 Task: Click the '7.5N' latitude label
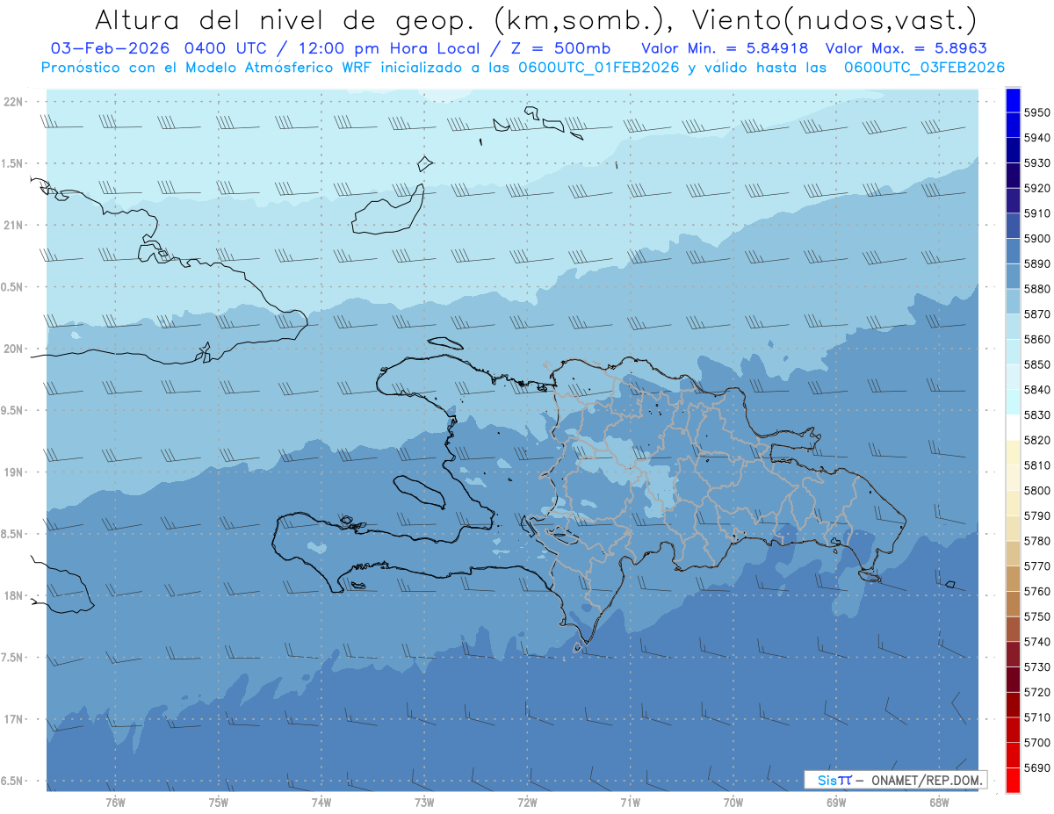[13, 657]
